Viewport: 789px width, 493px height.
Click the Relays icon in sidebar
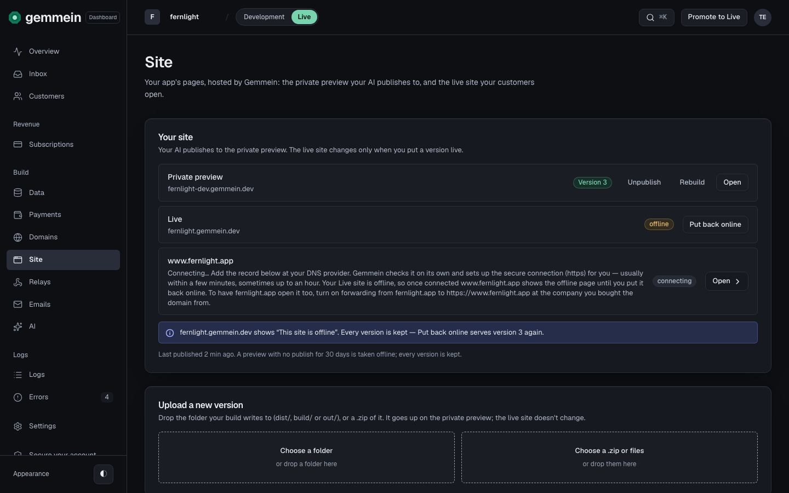(18, 282)
